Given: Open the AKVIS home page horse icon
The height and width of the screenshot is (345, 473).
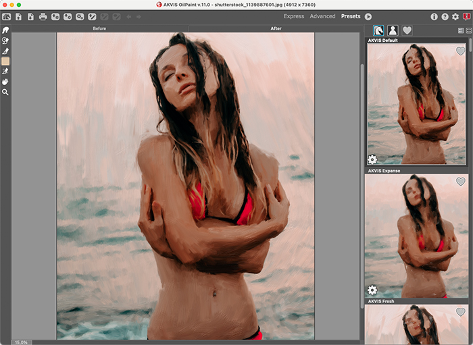Looking at the screenshot, I should tap(6, 17).
